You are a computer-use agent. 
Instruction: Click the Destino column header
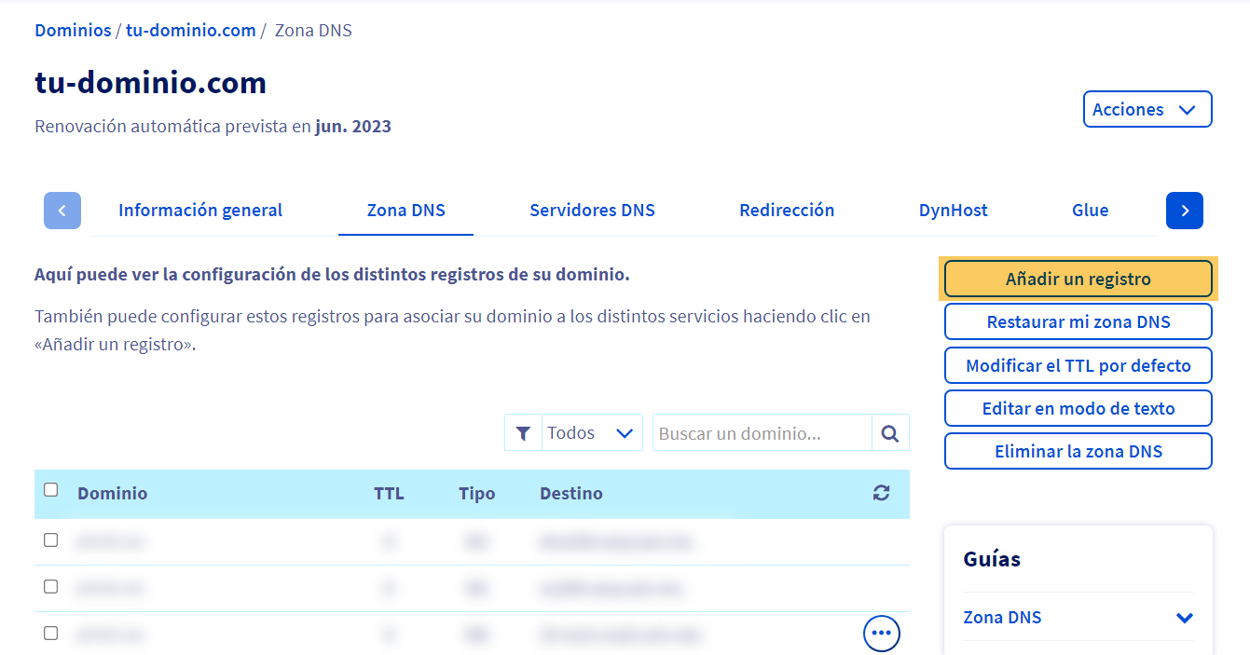(571, 494)
